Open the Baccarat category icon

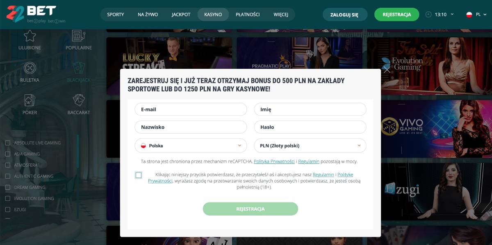(78, 100)
